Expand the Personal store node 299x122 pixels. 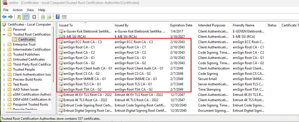pos(4,29)
